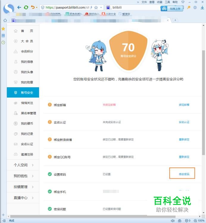The height and width of the screenshot is (223, 206).
Task: Open the 文件 menu
Action: pos(144,2)
